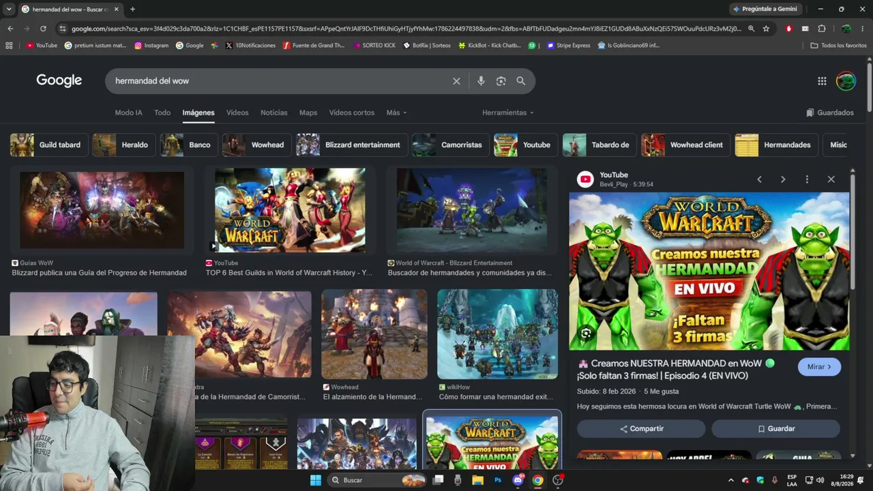Click the Google search input field
Screen dimensions: 873x491
280,81
